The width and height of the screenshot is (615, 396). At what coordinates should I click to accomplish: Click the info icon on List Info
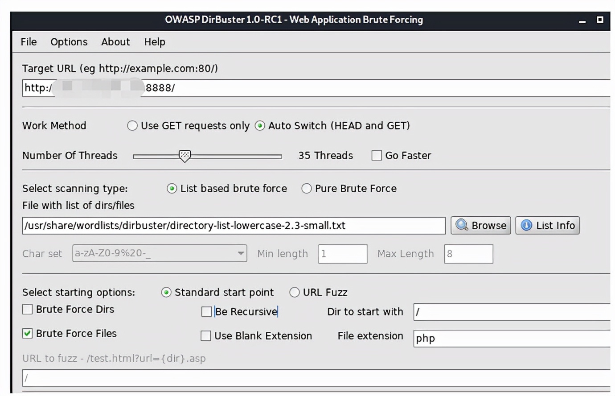pyautogui.click(x=526, y=225)
